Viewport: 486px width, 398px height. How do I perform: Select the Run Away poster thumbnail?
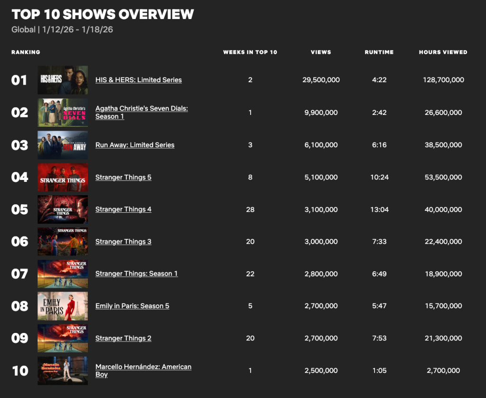62,145
